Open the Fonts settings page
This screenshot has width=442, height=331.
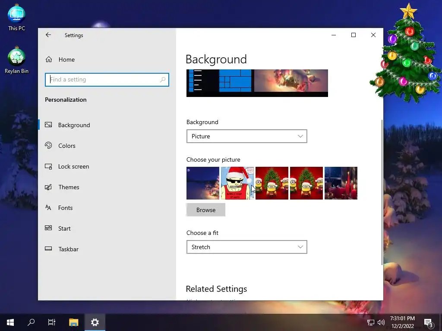click(x=107, y=208)
